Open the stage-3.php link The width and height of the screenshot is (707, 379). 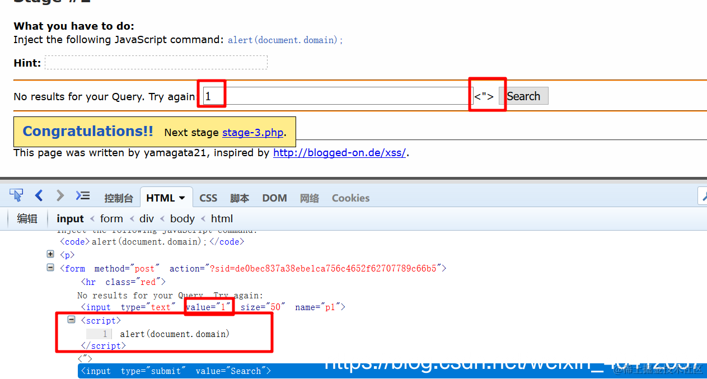coord(252,132)
